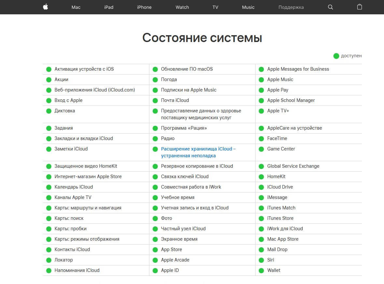Click green dot beside iCloud Drive
Image resolution: width=384 pixels, height=284 pixels.
[x=261, y=187]
